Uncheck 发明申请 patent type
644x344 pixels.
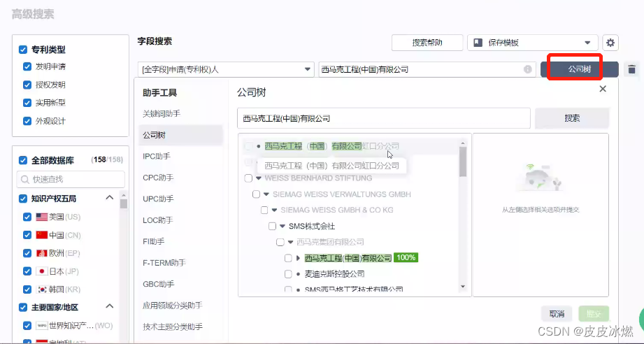[x=27, y=66]
